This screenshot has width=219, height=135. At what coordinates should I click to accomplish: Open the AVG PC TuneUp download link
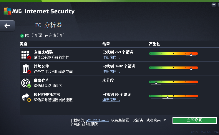[97, 120]
